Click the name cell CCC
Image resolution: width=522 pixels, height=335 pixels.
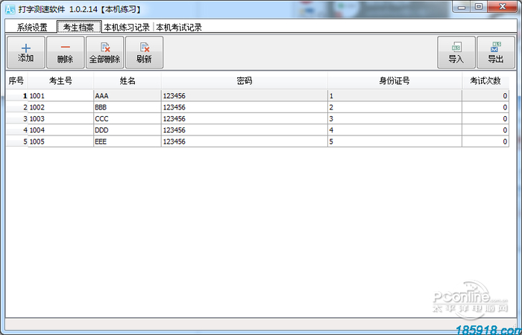[128, 118]
